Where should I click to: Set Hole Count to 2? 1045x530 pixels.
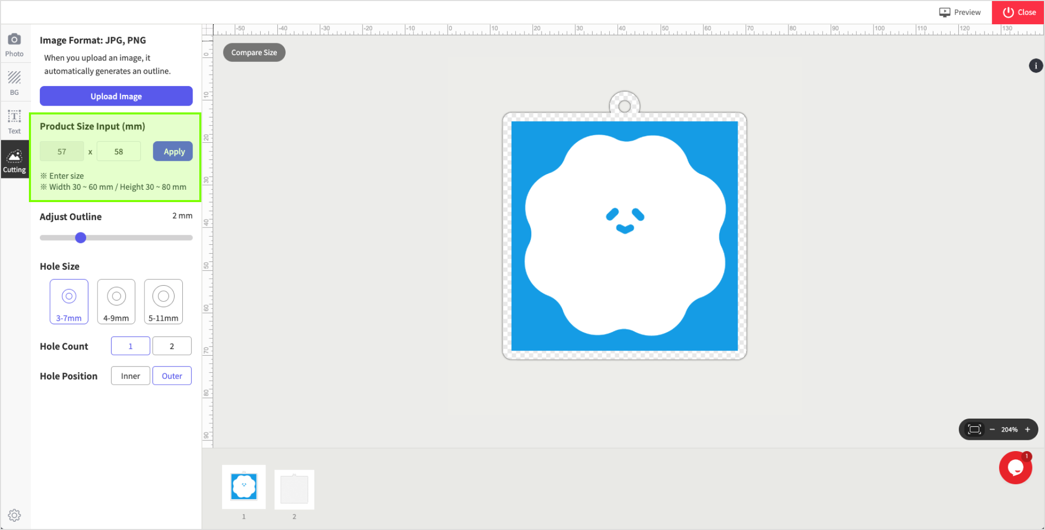point(172,346)
